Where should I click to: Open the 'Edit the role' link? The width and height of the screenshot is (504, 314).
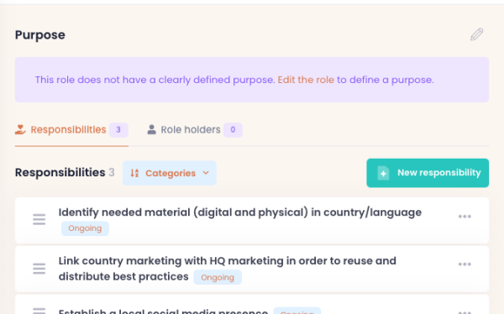tap(306, 80)
